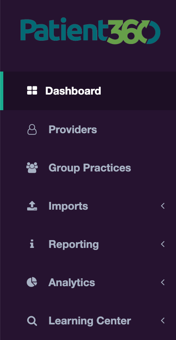
Task: Open the Group Practices label
Action: [x=90, y=168]
